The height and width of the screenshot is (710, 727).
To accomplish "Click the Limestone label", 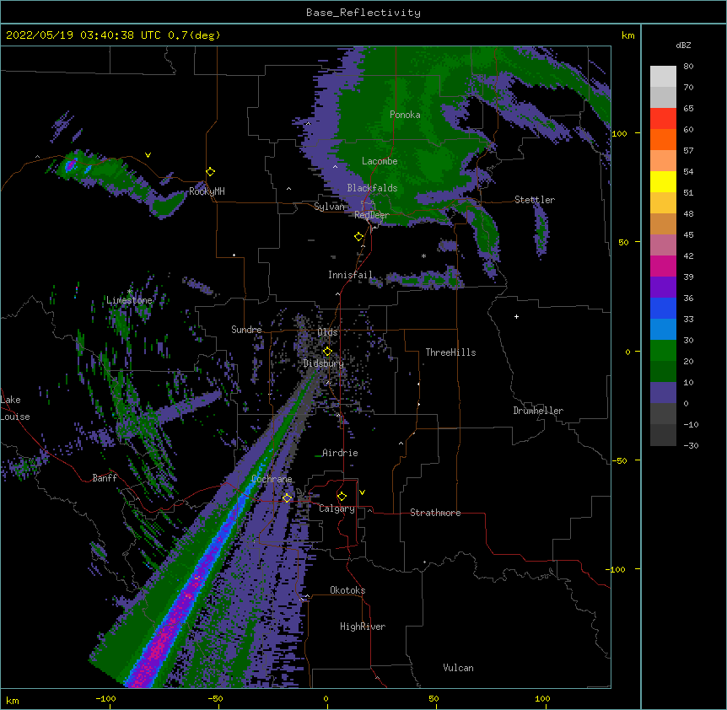I will coord(129,300).
